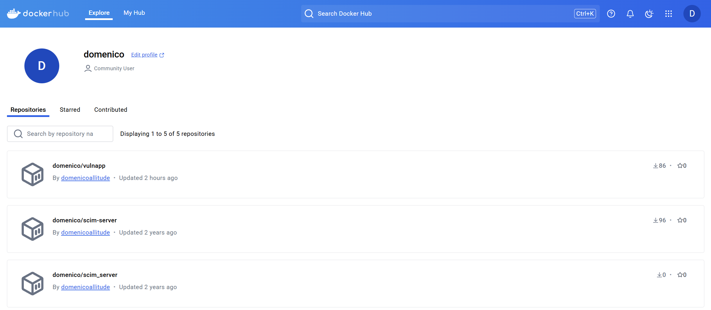Open the user account avatar menu
The width and height of the screenshot is (711, 310).
692,14
